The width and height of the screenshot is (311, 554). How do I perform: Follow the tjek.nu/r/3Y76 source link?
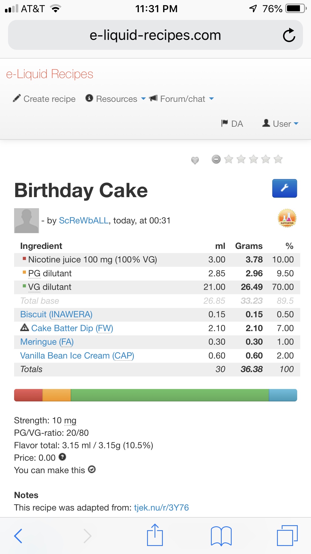[x=161, y=507]
